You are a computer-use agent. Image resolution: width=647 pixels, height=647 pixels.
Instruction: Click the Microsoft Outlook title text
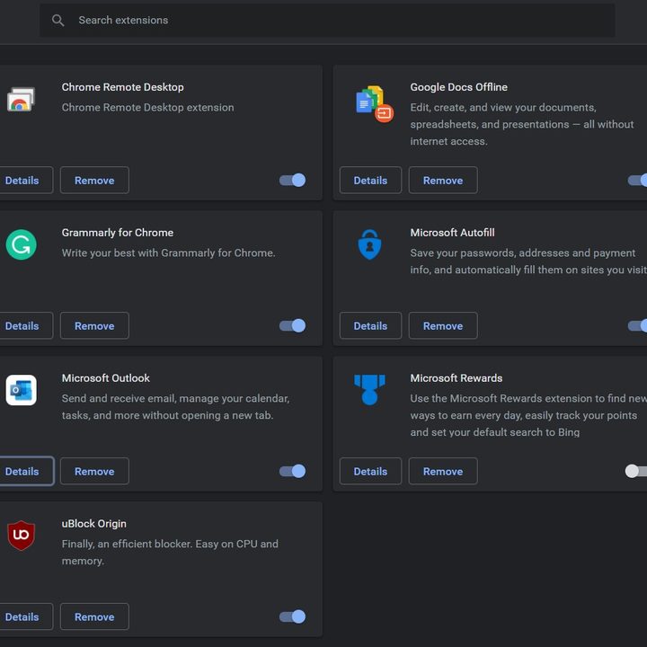pos(106,378)
